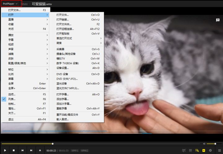Skip to the next track
Image resolution: width=223 pixels, height=154 pixels.
tap(31, 150)
